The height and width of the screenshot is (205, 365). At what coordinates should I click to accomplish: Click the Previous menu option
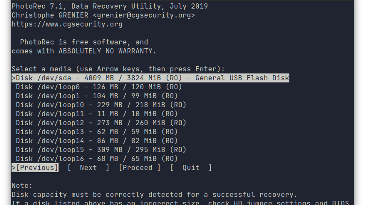click(35, 168)
